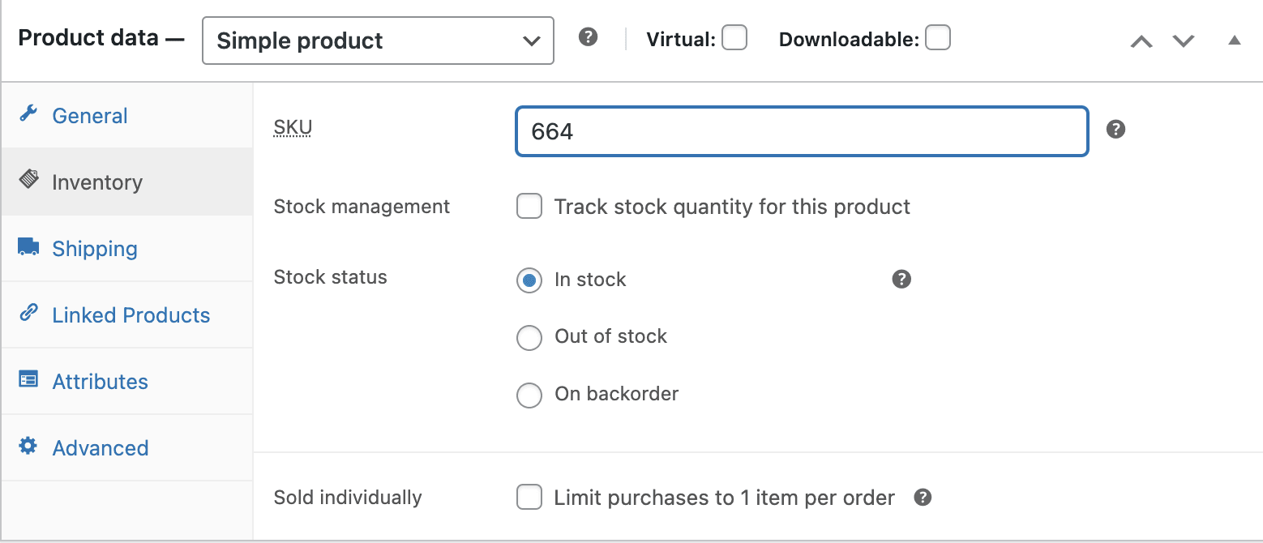The width and height of the screenshot is (1263, 543).
Task: Click the SKU help question mark
Action: [1115, 128]
